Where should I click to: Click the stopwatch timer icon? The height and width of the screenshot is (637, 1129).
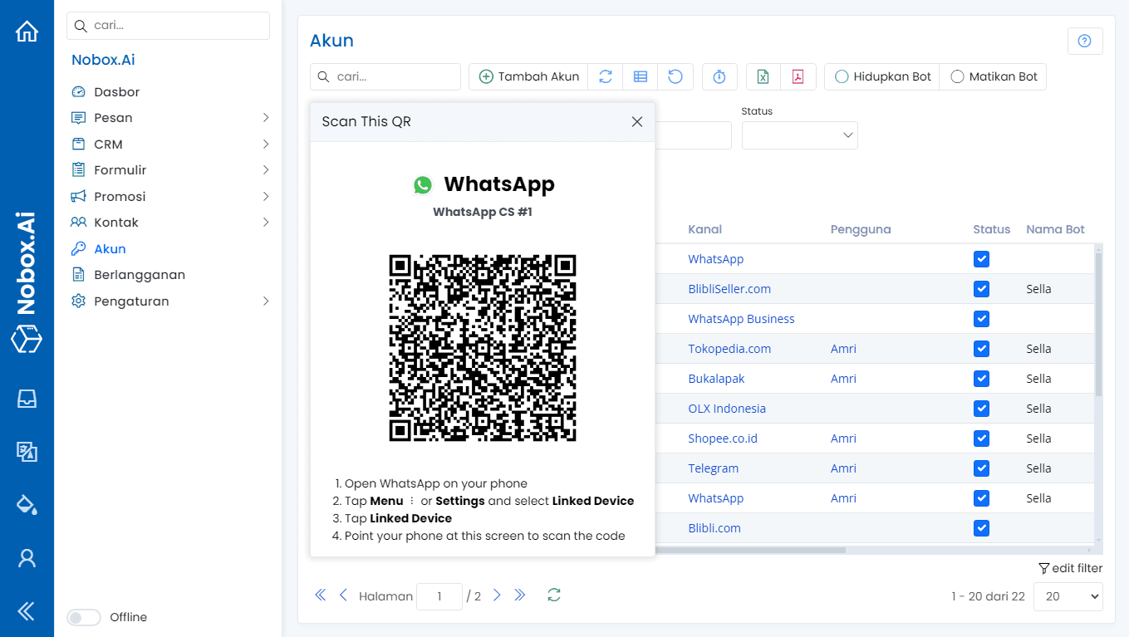[x=719, y=76]
